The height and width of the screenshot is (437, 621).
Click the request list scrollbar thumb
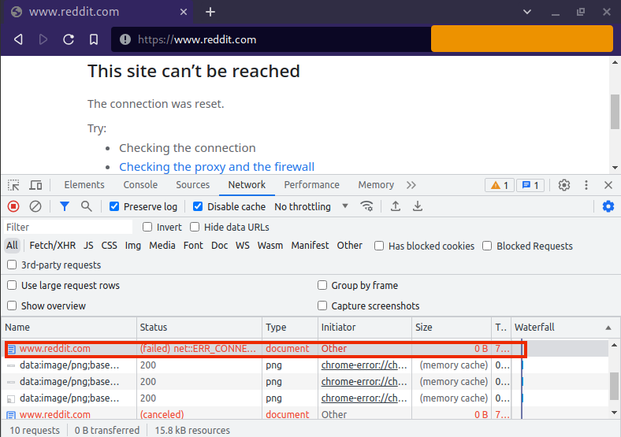[614, 386]
